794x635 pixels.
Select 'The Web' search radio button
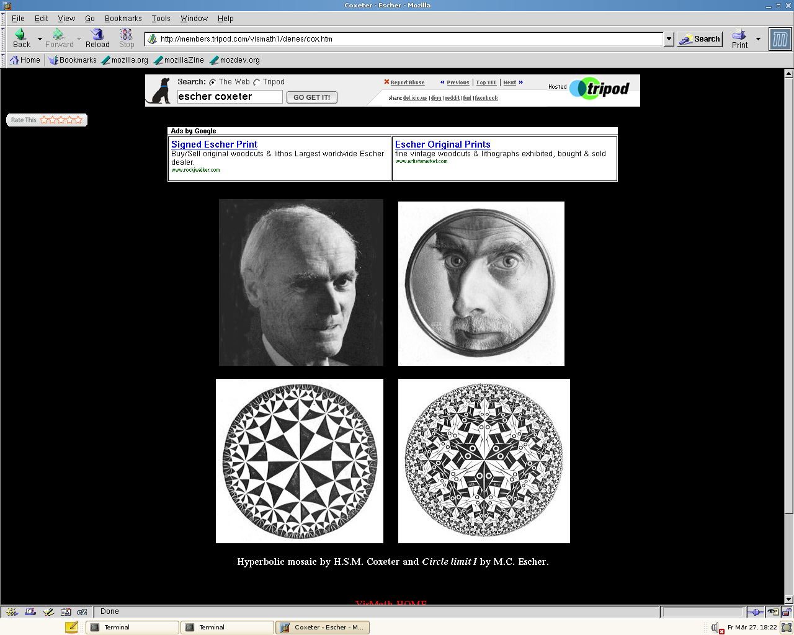tap(213, 82)
